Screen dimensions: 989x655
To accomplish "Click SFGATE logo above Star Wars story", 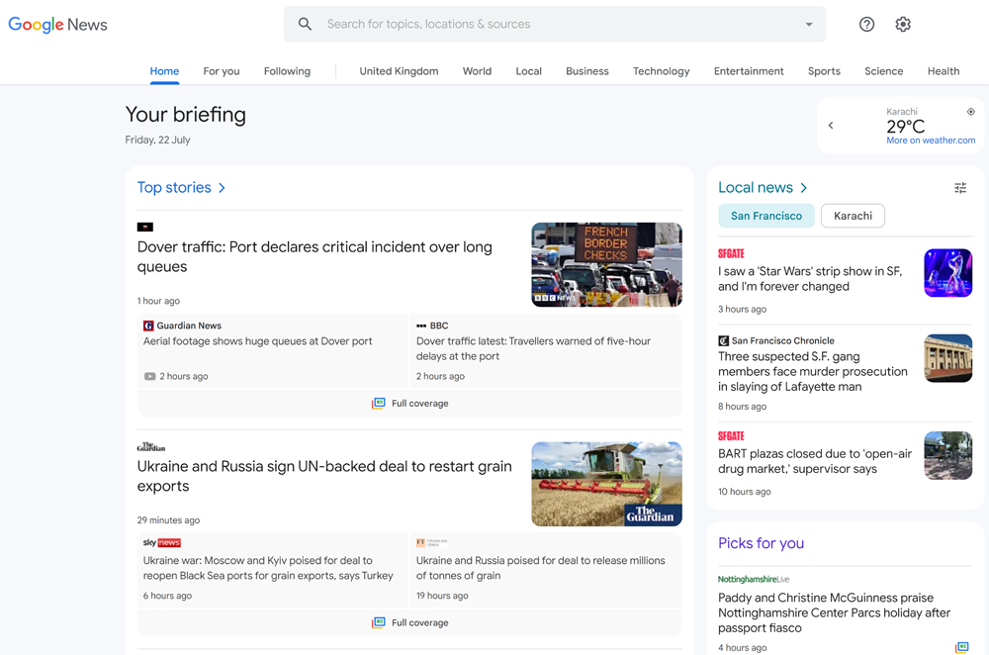I will tap(731, 253).
